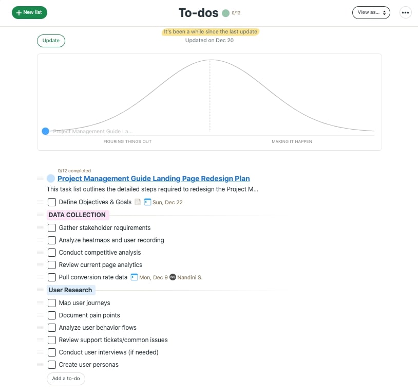The image size is (418, 392).
Task: Click the drag handle for "Conduct user interviews (if needed)"
Action: (x=41, y=352)
